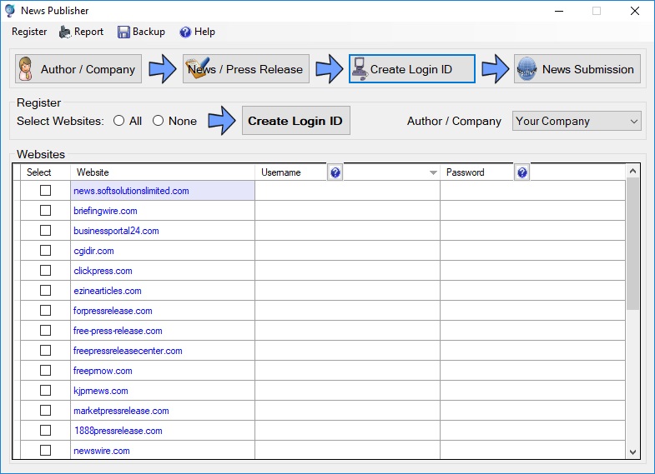Click the websites list vertical scrollbar thumb
This screenshot has width=655, height=474.
tap(632, 243)
